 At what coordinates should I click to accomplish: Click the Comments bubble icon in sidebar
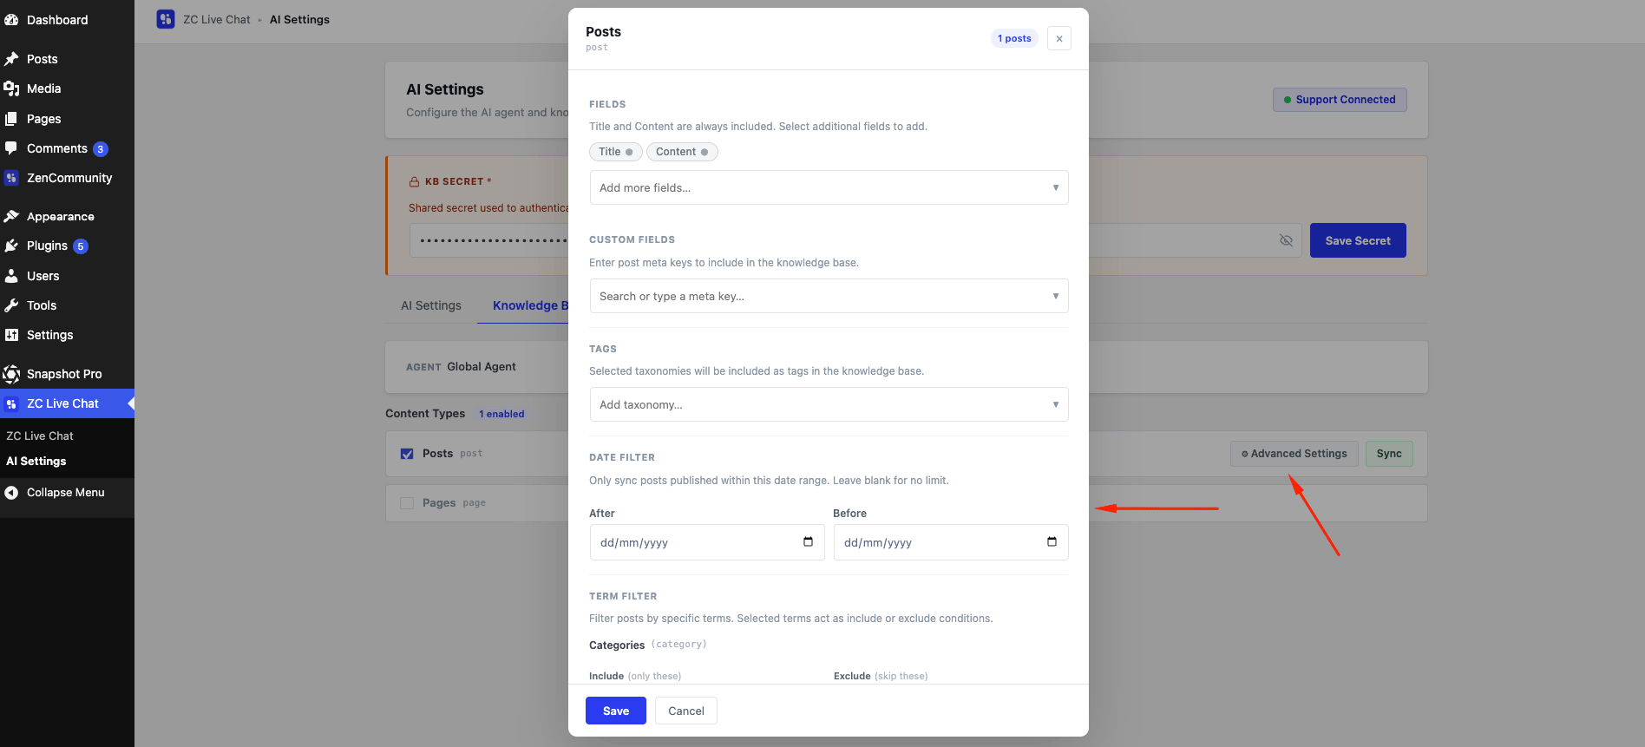point(11,148)
